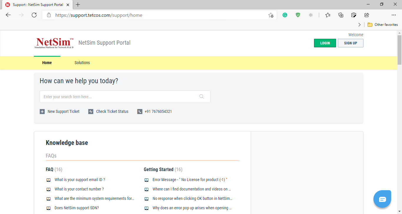Open 'Where can I find documentation and videos' article
This screenshot has width=402, height=214.
click(192, 189)
